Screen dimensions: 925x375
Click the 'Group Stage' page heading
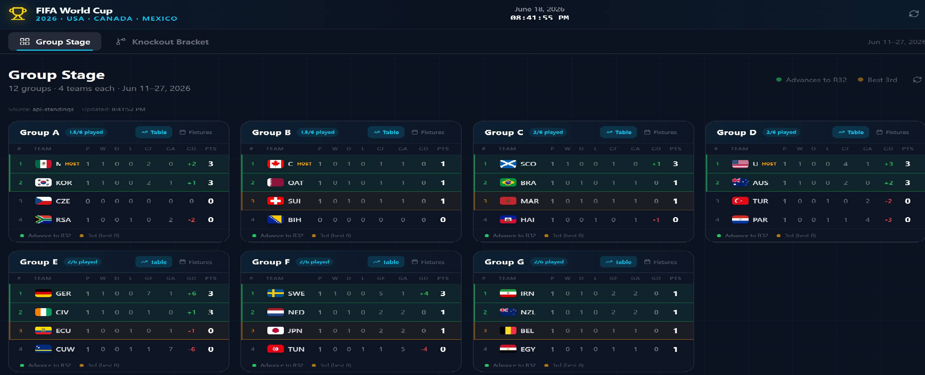(57, 75)
